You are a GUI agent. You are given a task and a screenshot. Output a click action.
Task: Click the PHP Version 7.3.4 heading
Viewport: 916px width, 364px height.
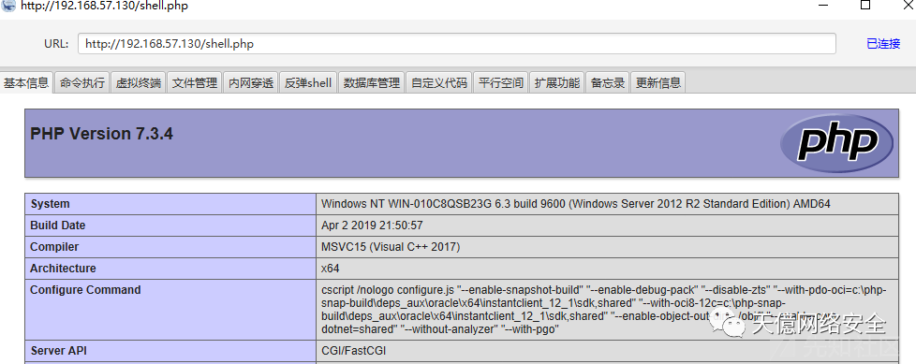[x=102, y=134]
